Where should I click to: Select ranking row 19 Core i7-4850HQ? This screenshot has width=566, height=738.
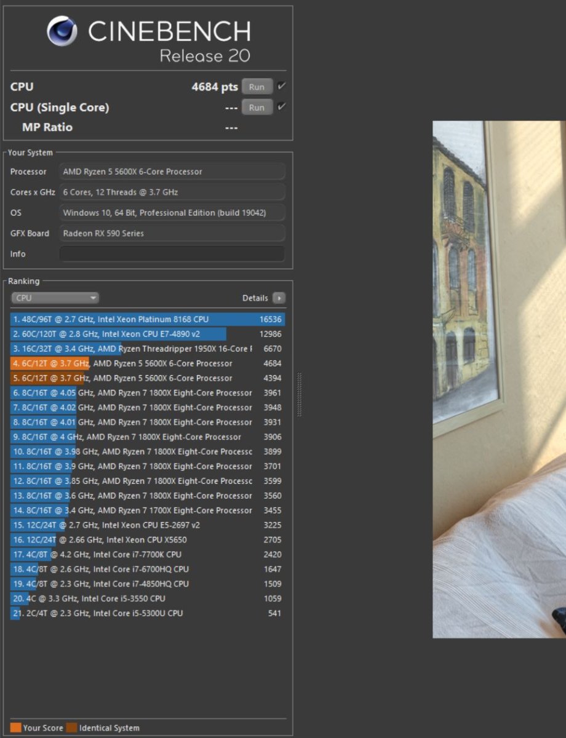pyautogui.click(x=148, y=584)
